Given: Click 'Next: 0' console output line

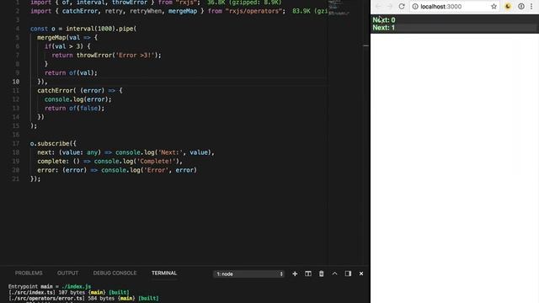Looking at the screenshot, I should pos(384,20).
